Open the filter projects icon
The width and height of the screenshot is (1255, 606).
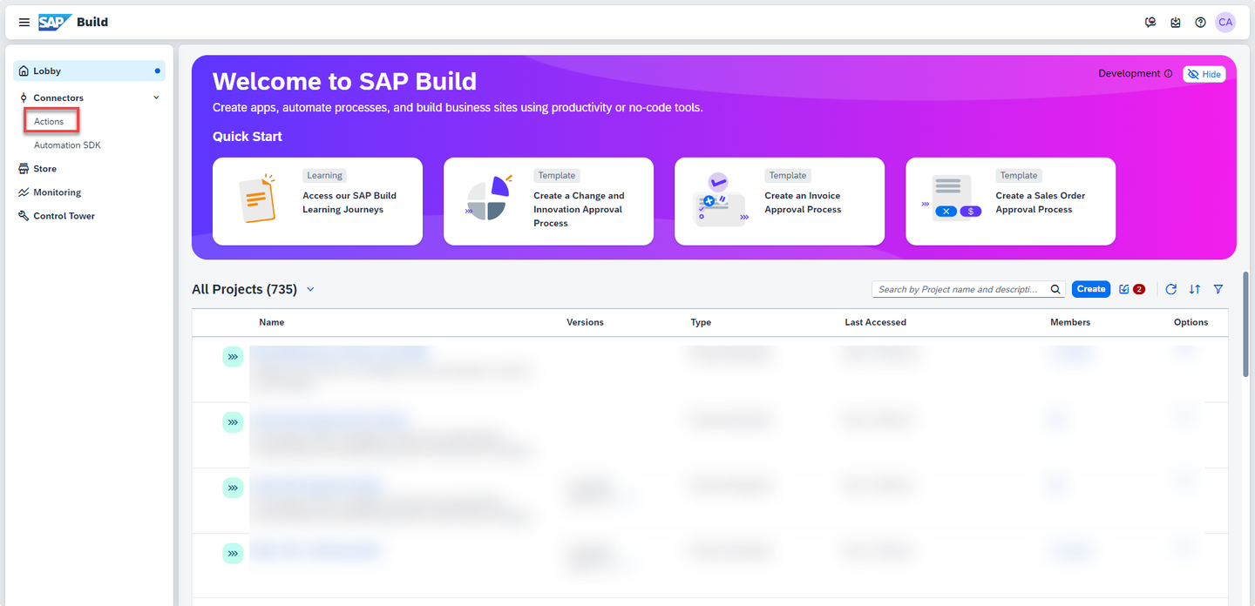pos(1218,289)
